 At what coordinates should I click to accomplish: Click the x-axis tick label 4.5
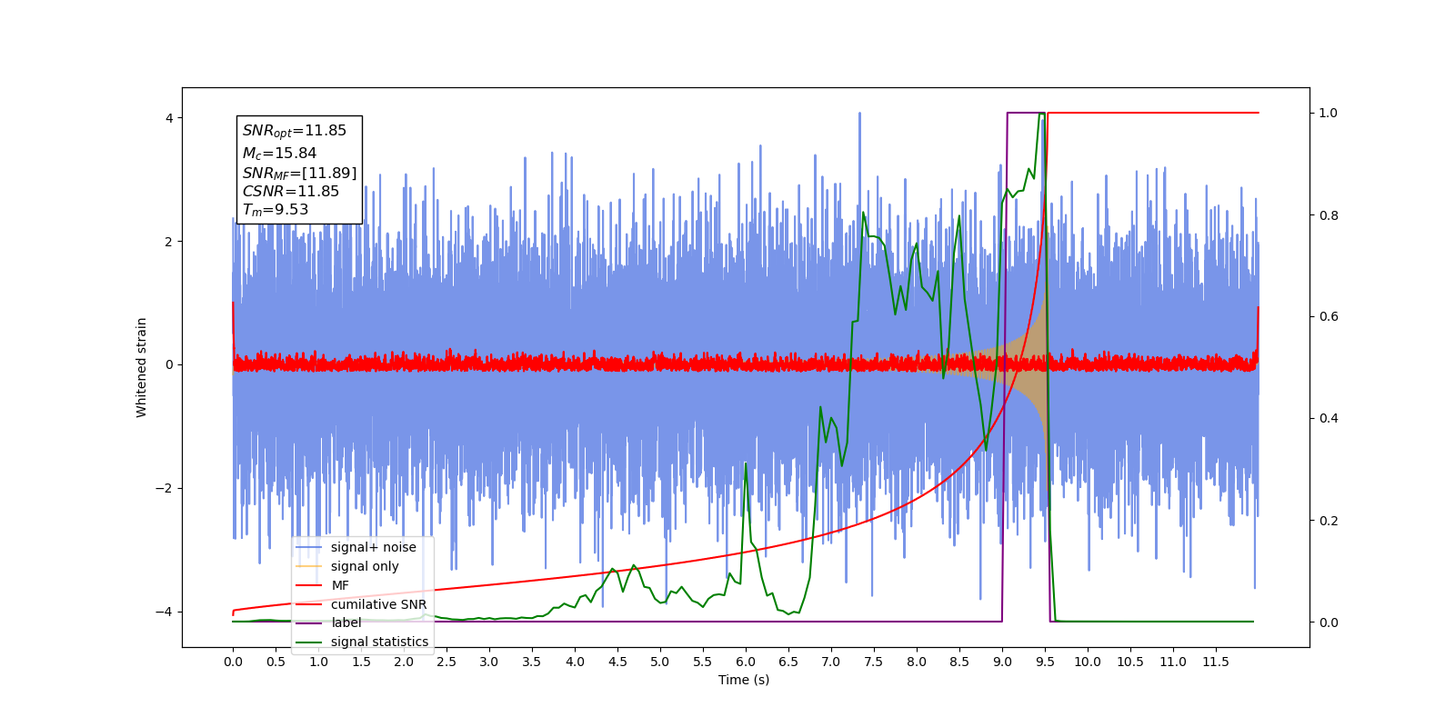617,662
